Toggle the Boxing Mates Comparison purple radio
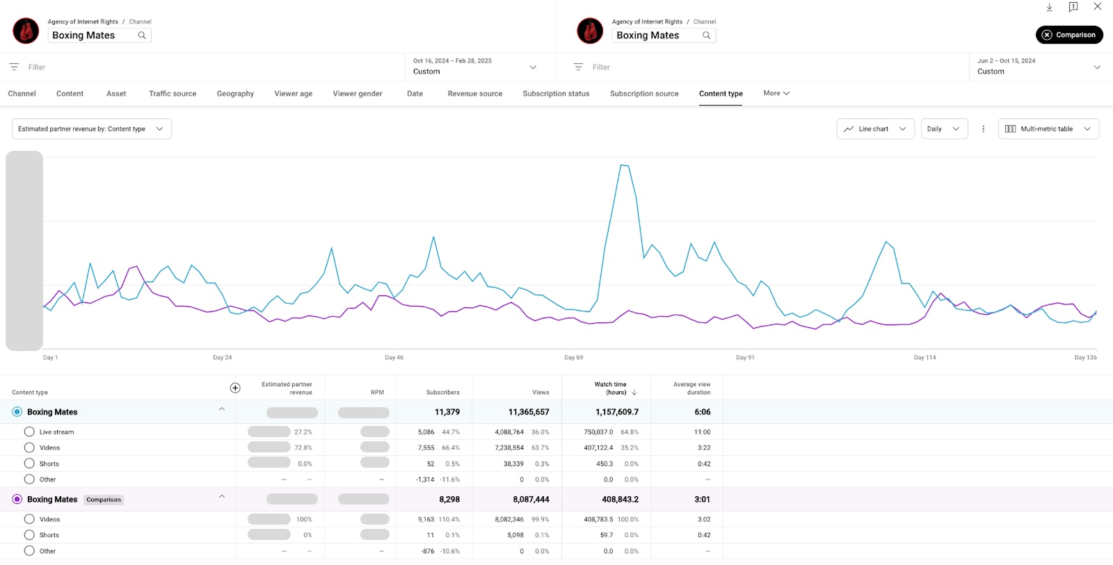Screen dimensions: 1113x565 point(17,500)
